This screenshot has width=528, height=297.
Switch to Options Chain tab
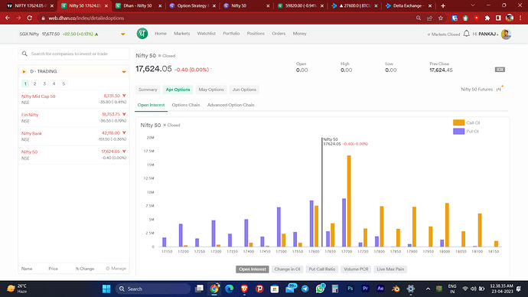click(x=186, y=105)
